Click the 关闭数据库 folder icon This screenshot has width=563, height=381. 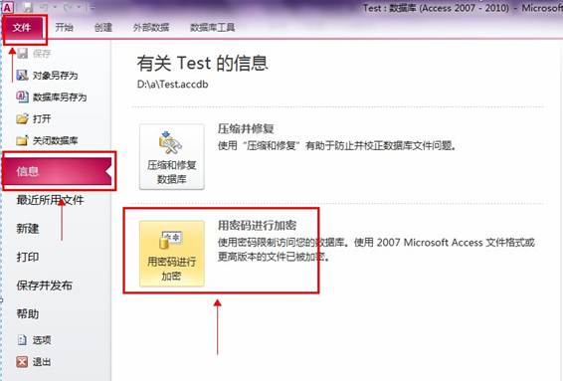point(22,140)
